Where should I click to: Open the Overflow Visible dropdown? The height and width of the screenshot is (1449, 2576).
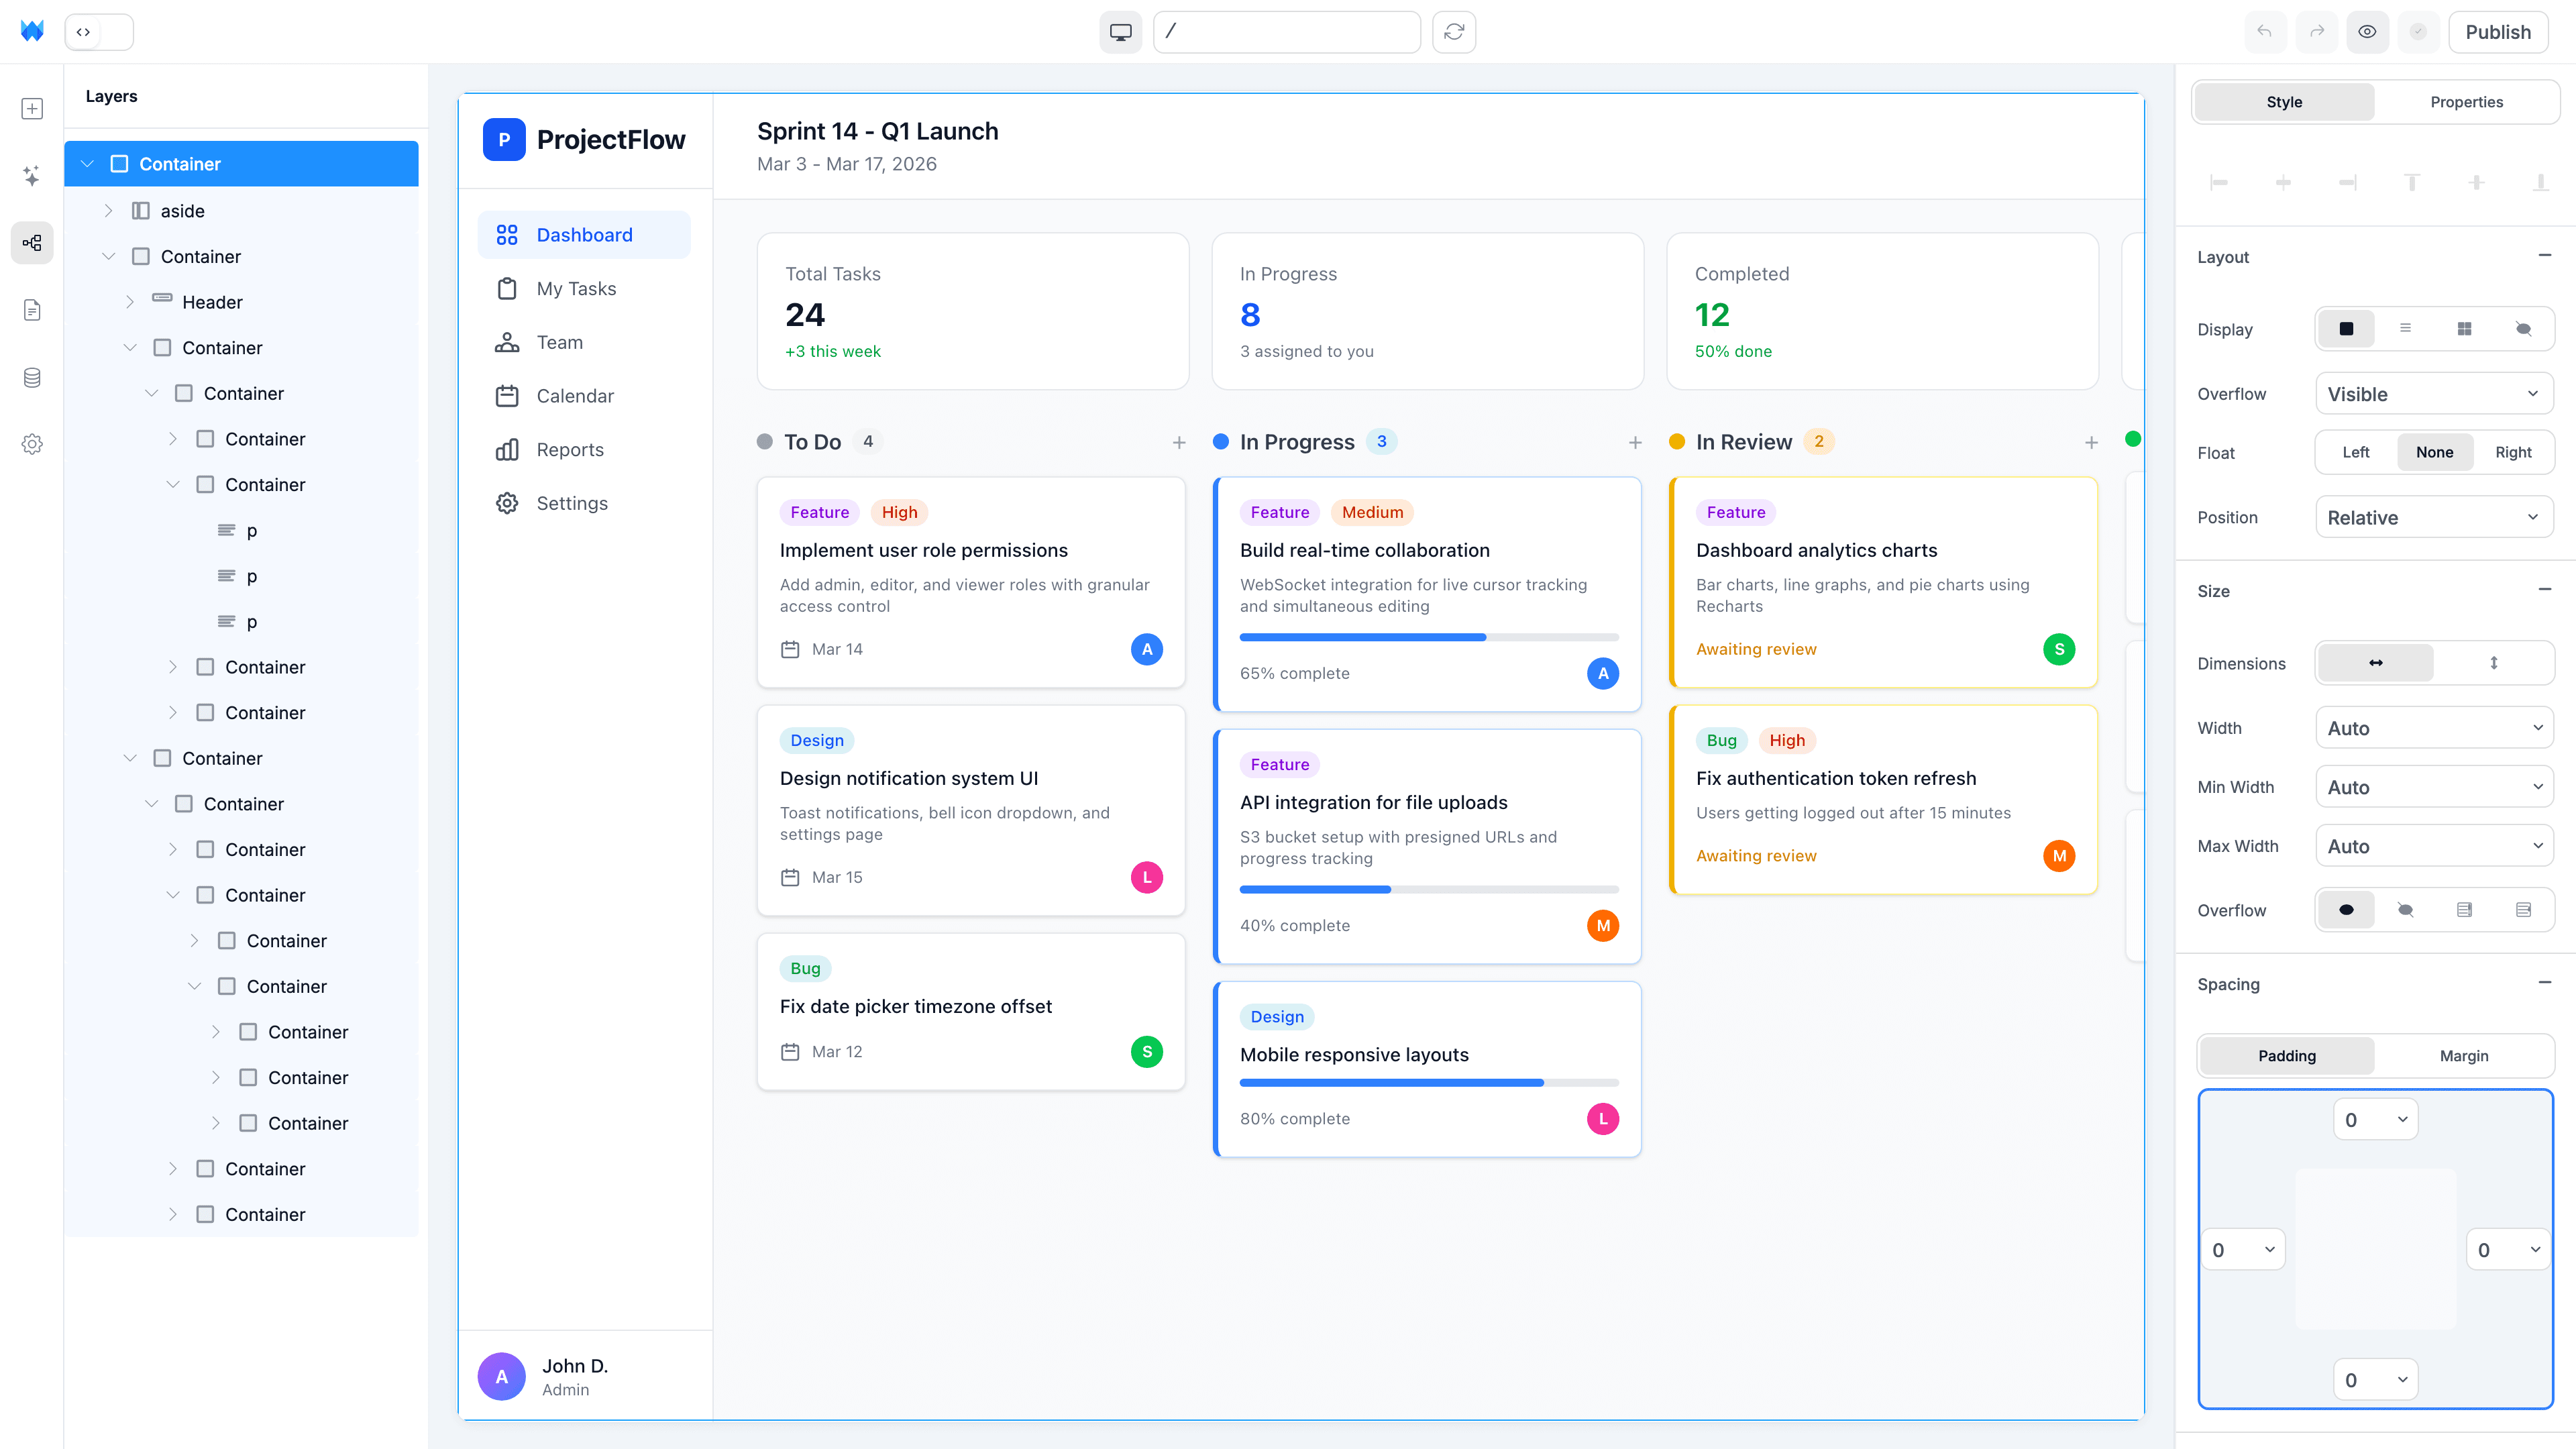(2434, 393)
